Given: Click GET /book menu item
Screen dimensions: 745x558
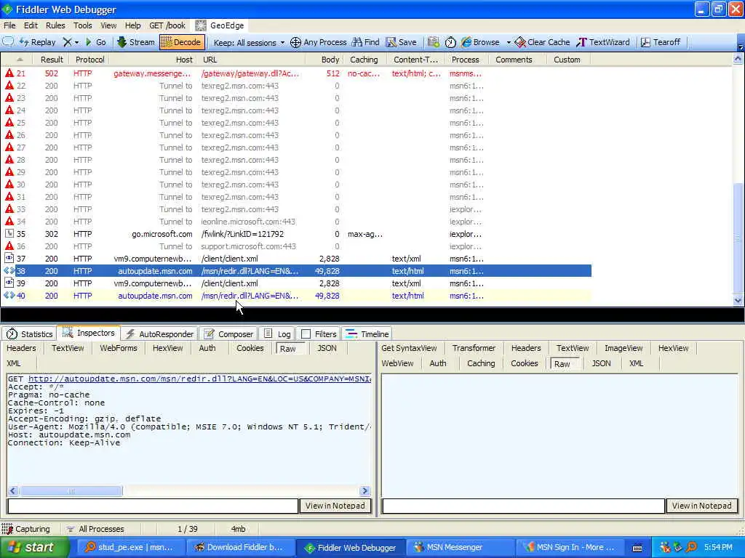Looking at the screenshot, I should (167, 25).
